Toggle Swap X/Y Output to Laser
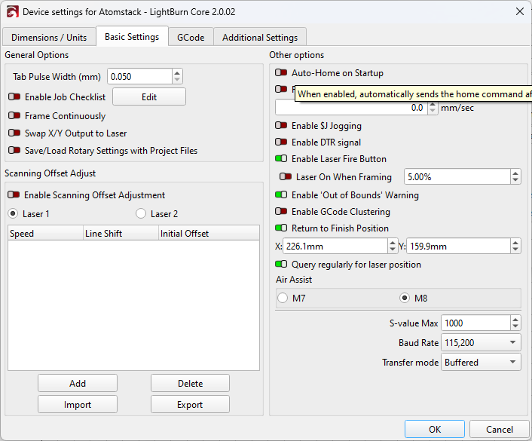This screenshot has width=532, height=441. click(x=14, y=133)
